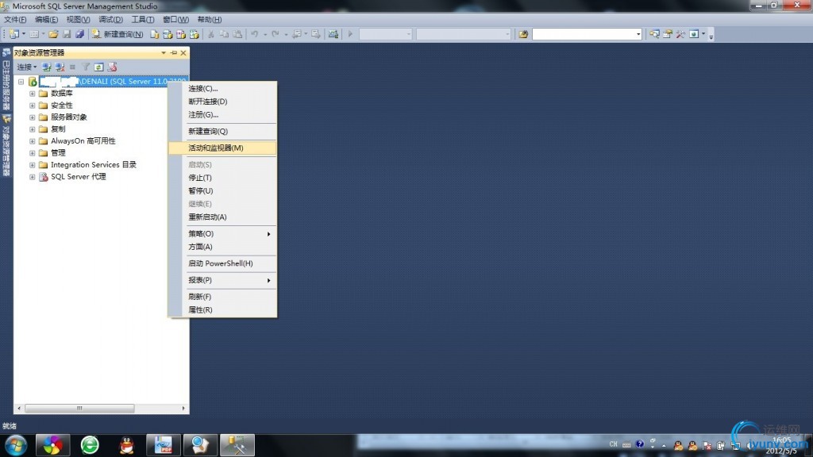Open the Activity Monitor toolbar icon
The width and height of the screenshot is (813, 457).
click(333, 34)
